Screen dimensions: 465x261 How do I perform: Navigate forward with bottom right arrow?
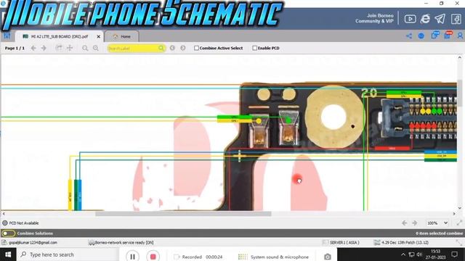(x=415, y=223)
